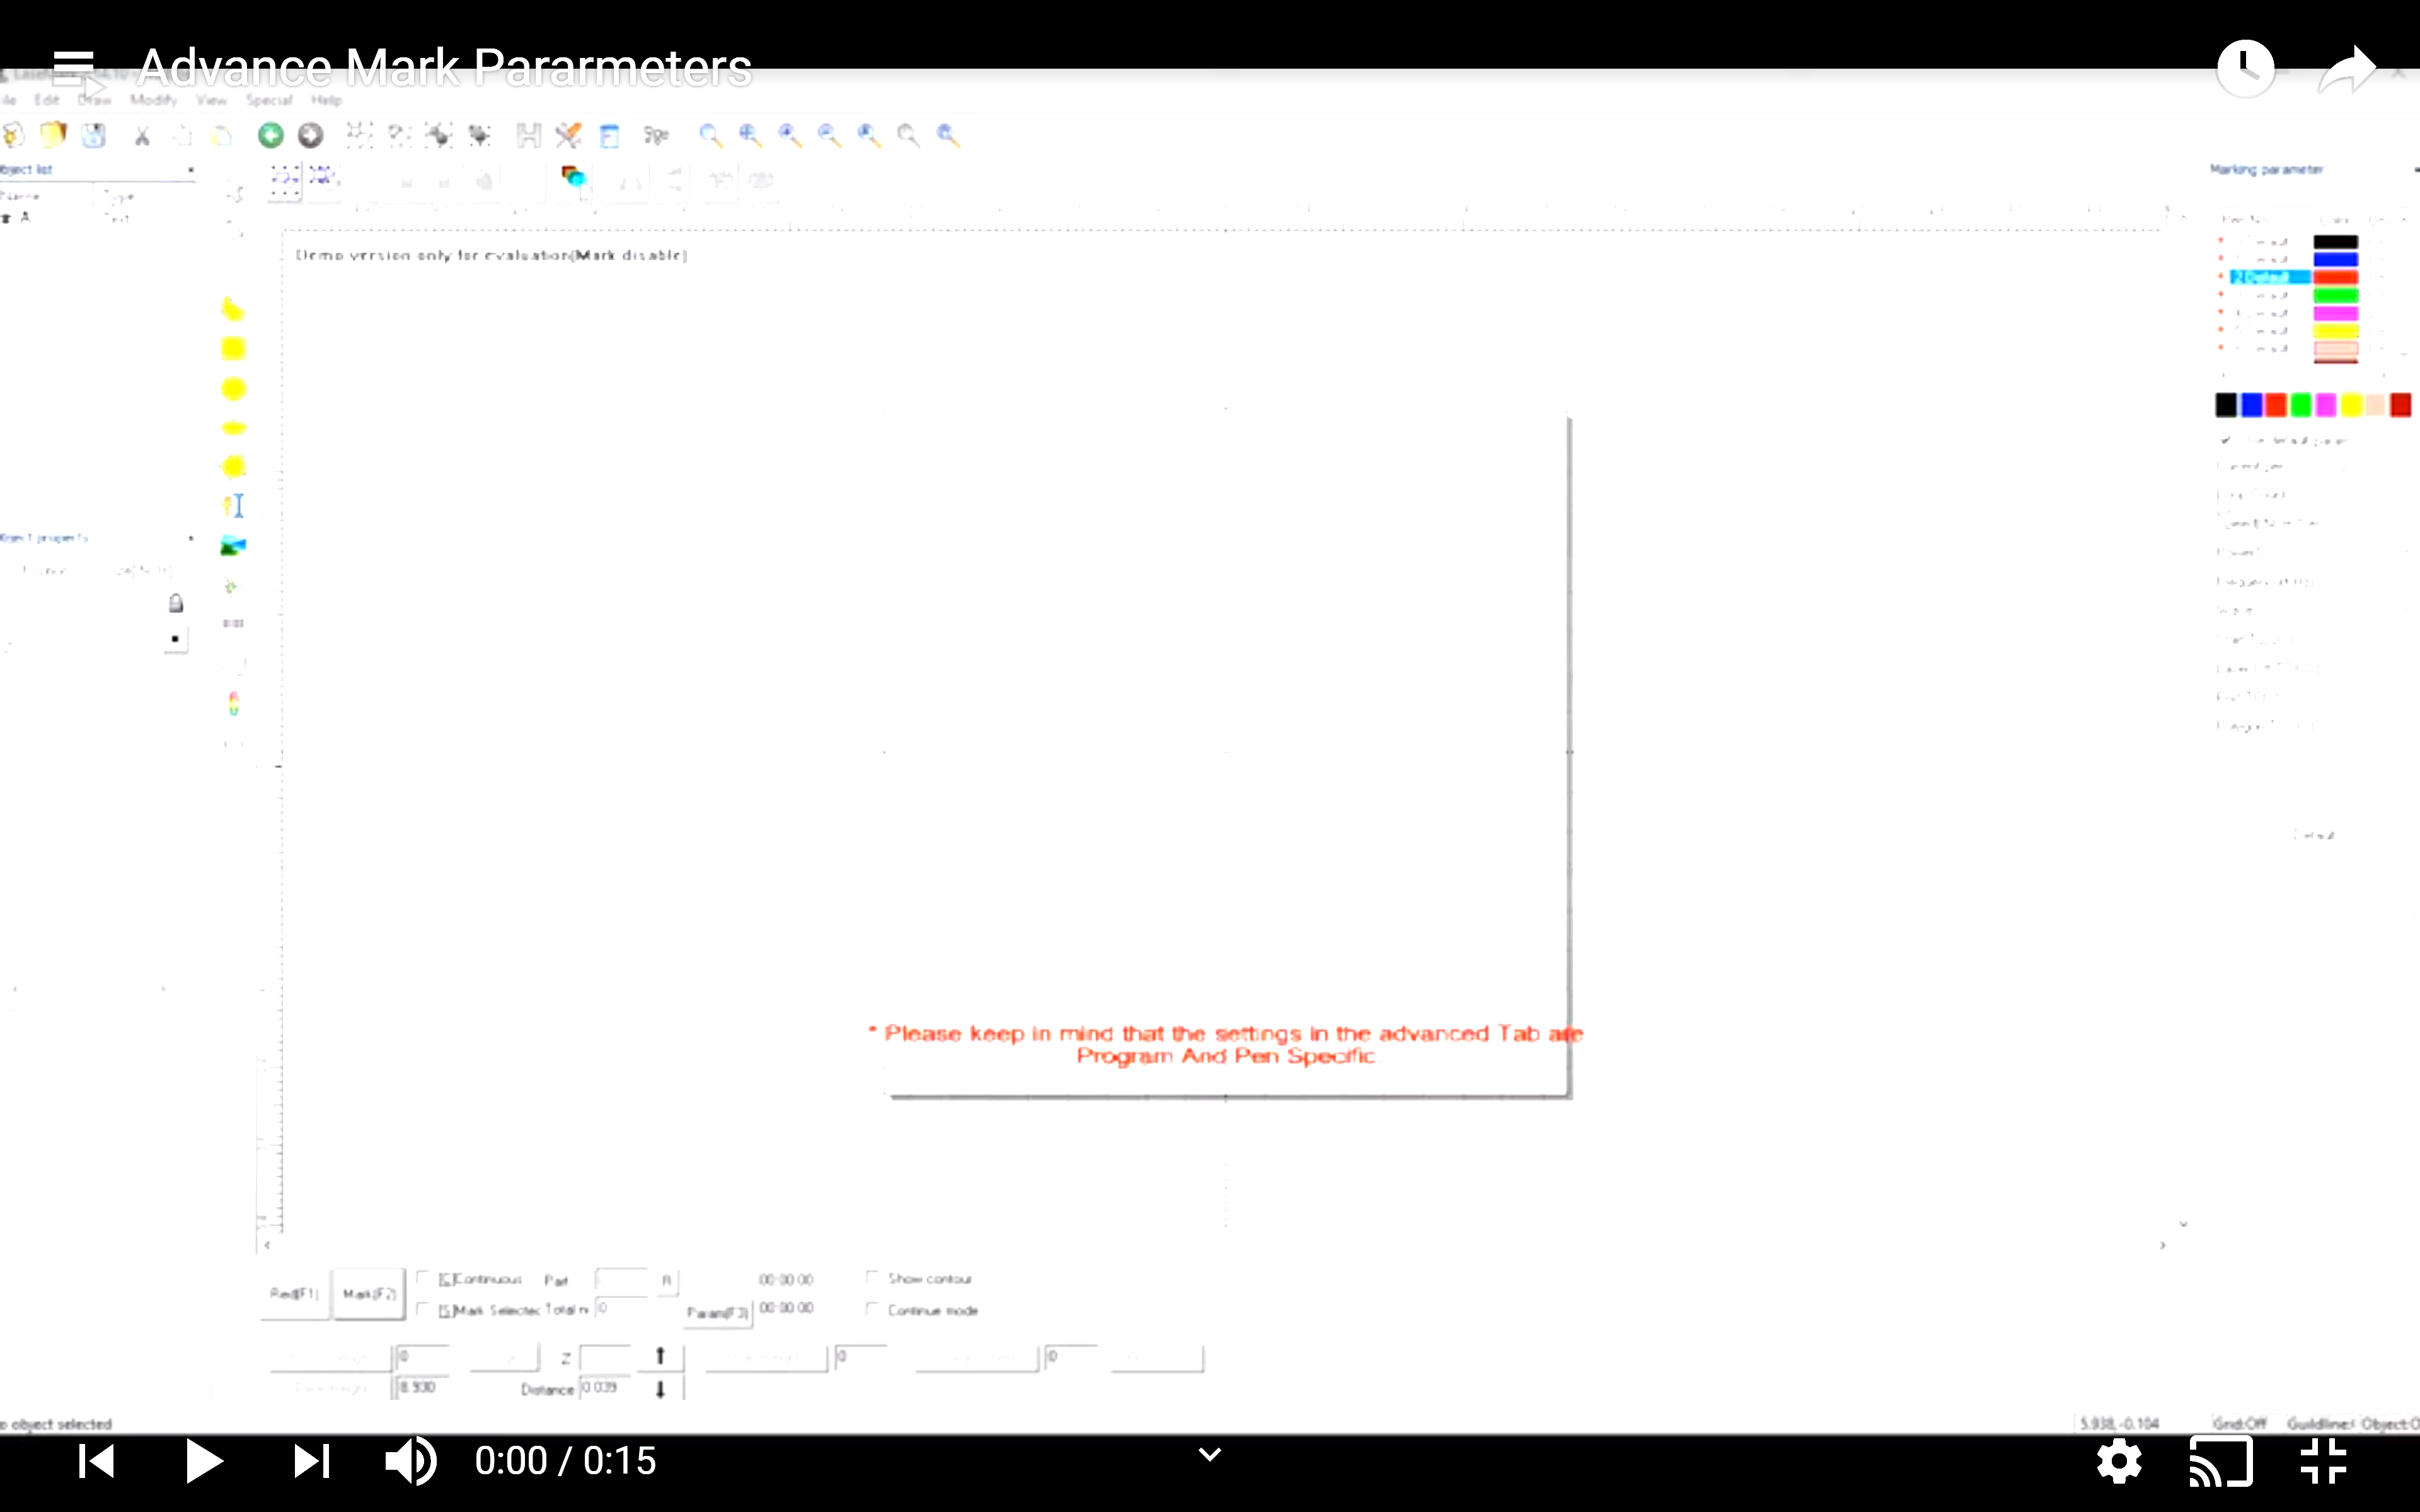Click the Mark(F2) button
Viewport: 2420px width, 1512px height.
pyautogui.click(x=369, y=1294)
